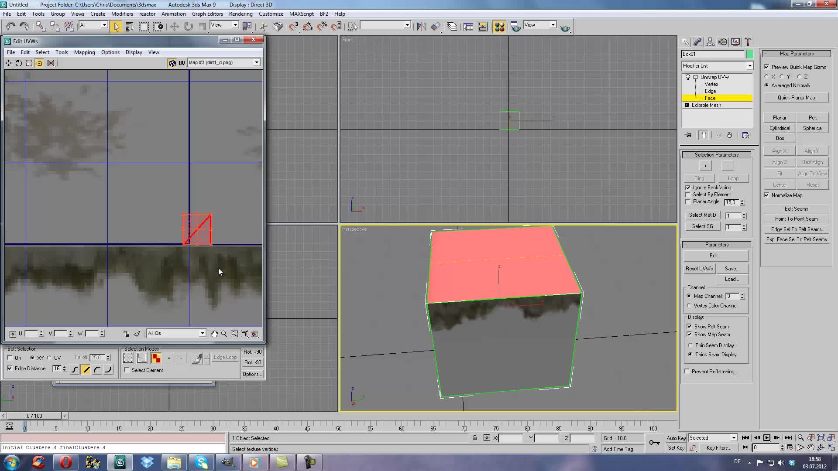Open the Mapping menu in Edit UVWs

tap(84, 52)
